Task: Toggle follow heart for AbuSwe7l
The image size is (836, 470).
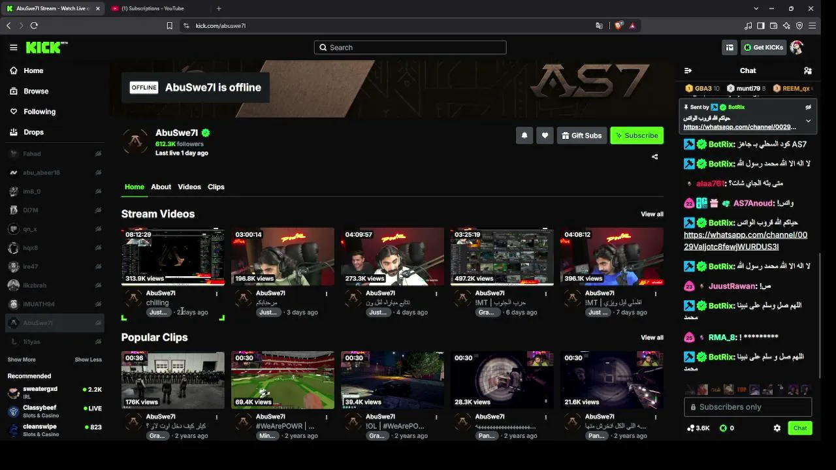Action: coord(545,135)
